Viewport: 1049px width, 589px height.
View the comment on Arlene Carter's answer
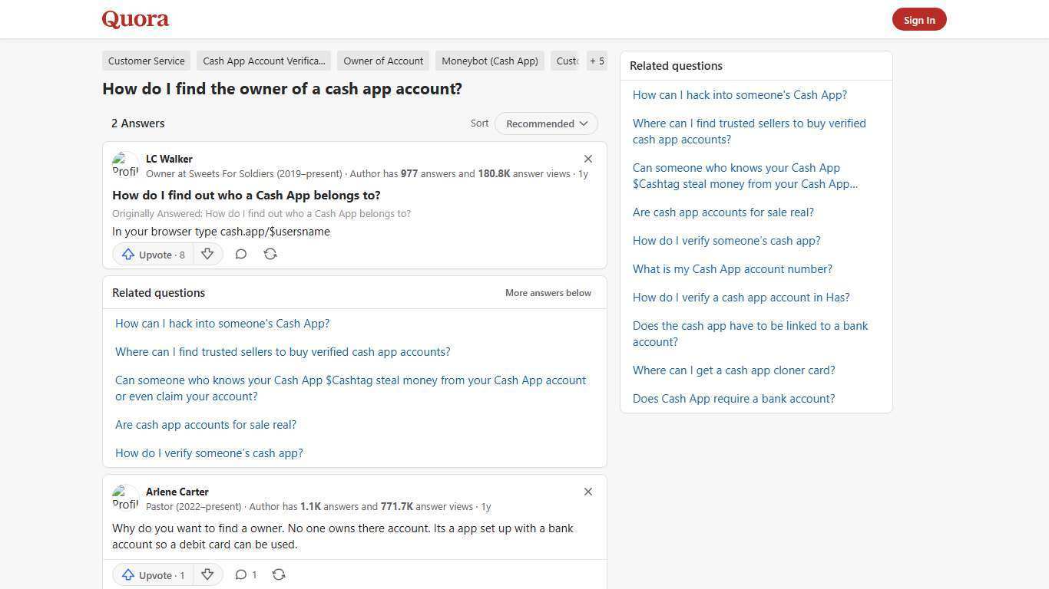point(246,574)
